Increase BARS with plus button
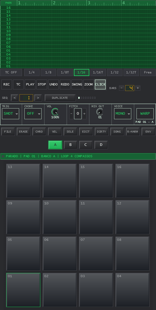The height and width of the screenshot is (310, 156). 138,88
